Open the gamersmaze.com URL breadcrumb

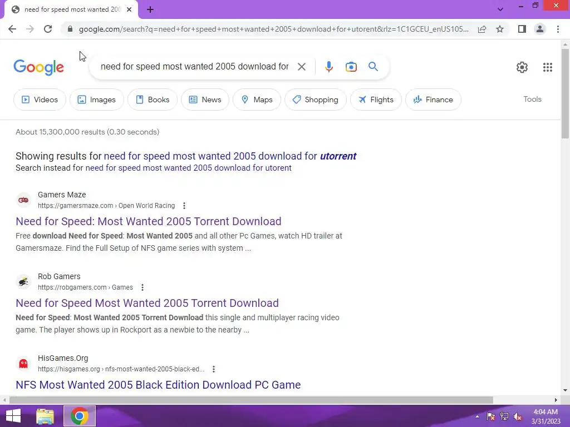click(x=106, y=206)
